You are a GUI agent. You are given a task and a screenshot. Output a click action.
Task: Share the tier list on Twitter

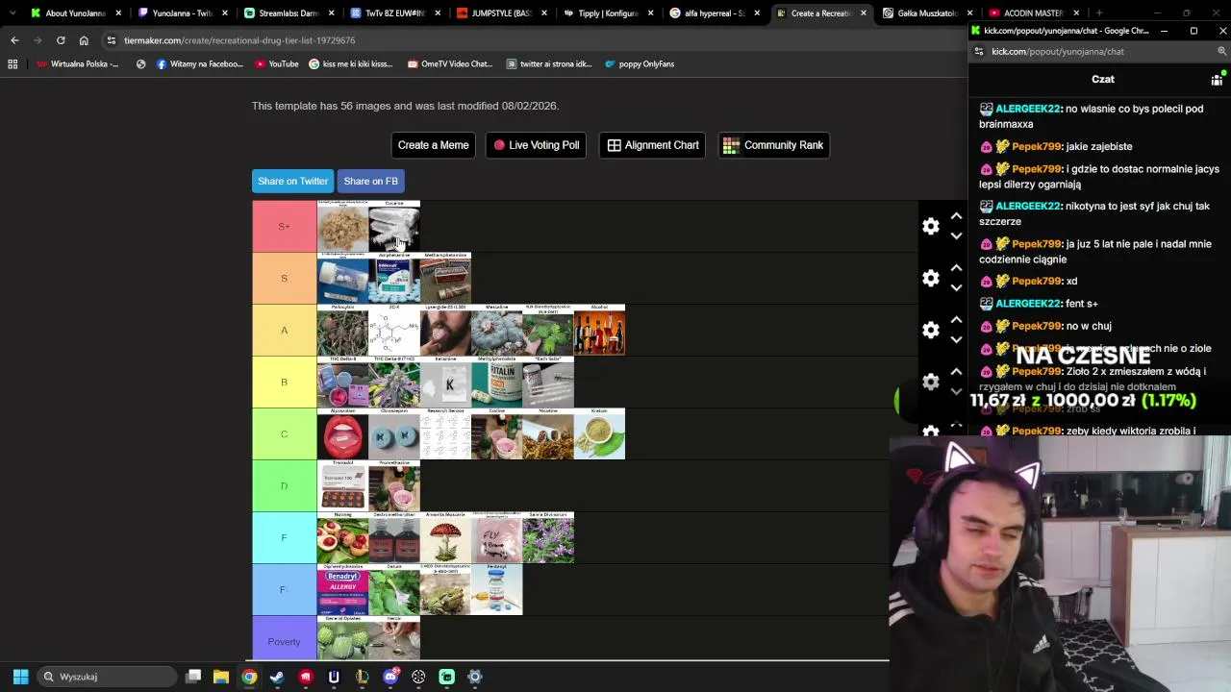(292, 181)
